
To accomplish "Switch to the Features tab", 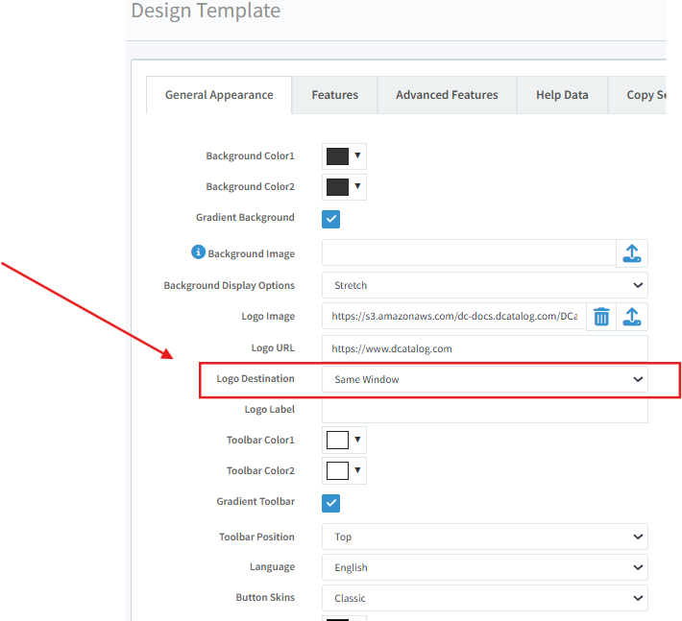I will click(334, 95).
